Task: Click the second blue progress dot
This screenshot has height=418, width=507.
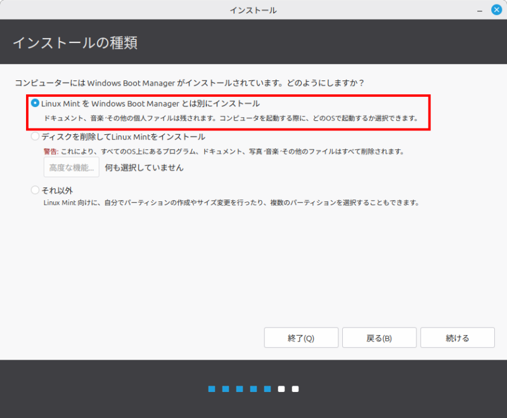Action: click(226, 389)
